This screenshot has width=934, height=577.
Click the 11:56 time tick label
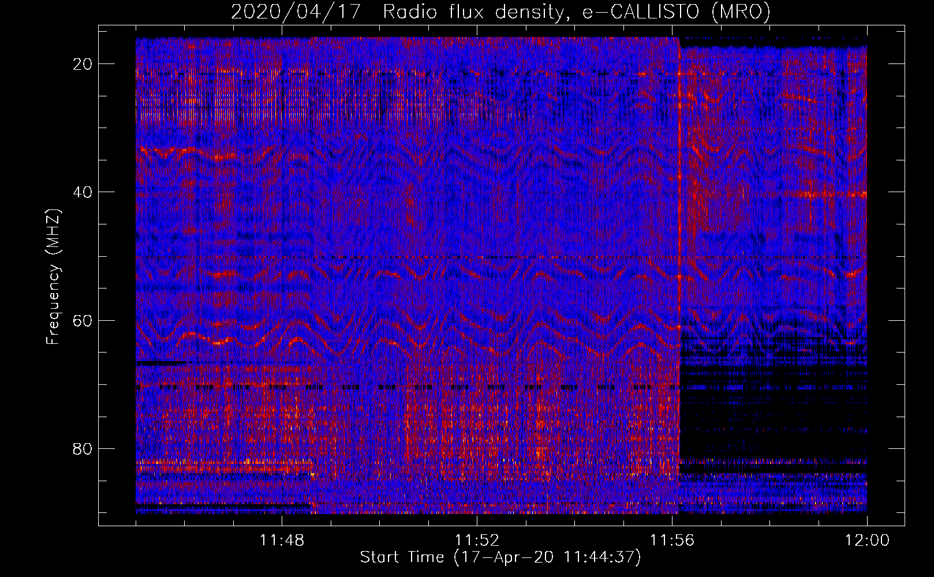[x=672, y=541]
